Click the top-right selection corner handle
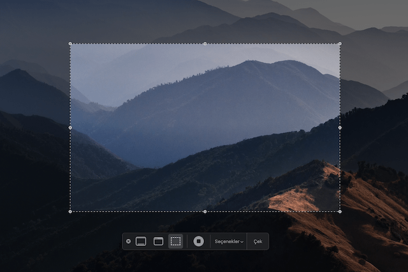This screenshot has height=272, width=408. [x=340, y=44]
